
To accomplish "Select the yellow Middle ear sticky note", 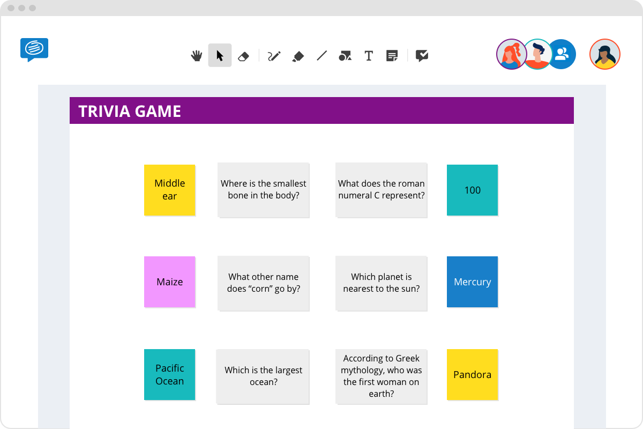I will click(170, 190).
